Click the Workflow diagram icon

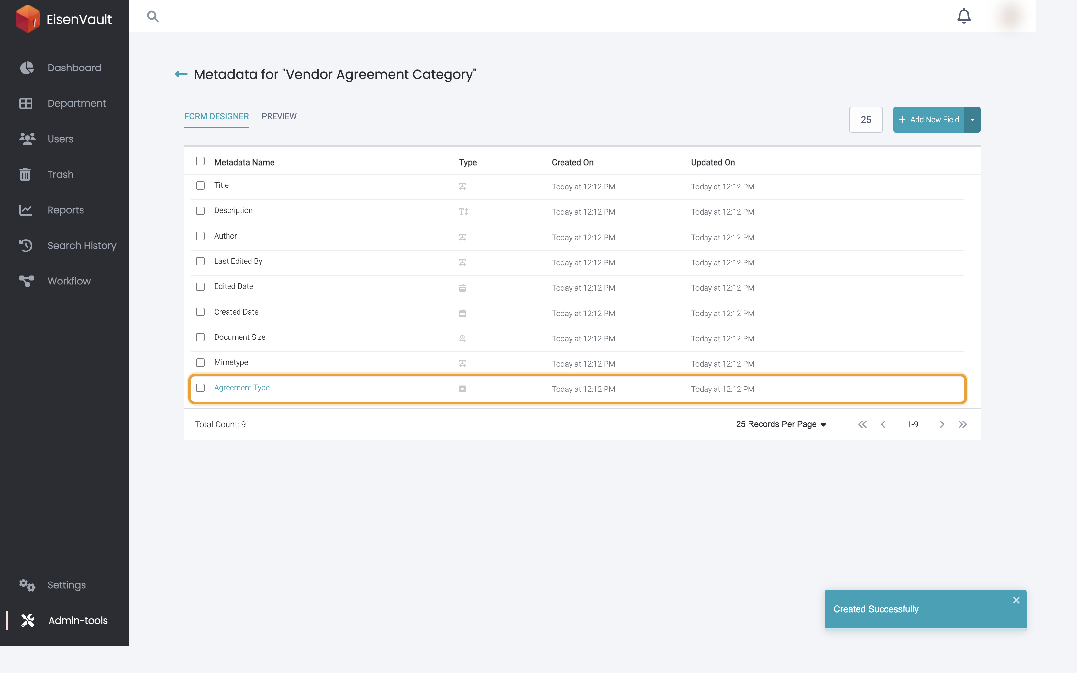pyautogui.click(x=26, y=281)
